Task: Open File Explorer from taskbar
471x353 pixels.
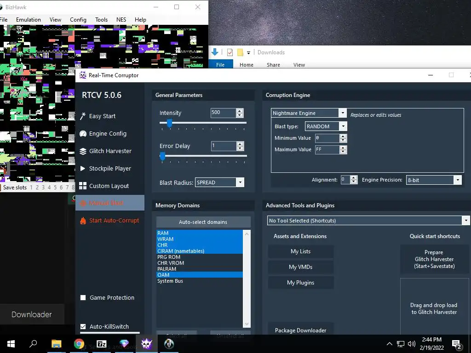Action: (x=56, y=344)
